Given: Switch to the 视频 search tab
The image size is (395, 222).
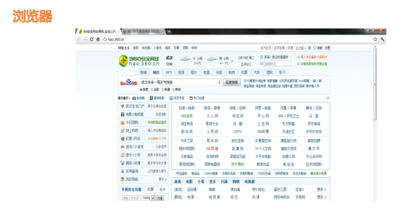Looking at the screenshot, I should pyautogui.click(x=181, y=72).
